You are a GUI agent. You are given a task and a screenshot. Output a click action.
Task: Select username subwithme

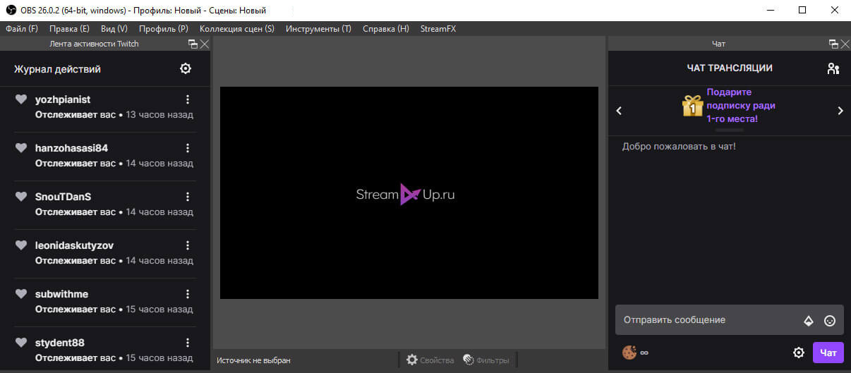(x=62, y=294)
